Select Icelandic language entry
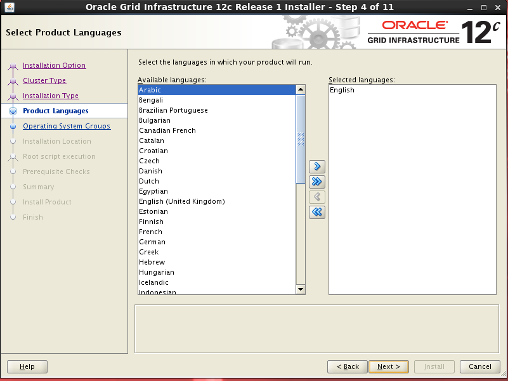Viewport: 508px width, 381px height. tap(217, 283)
